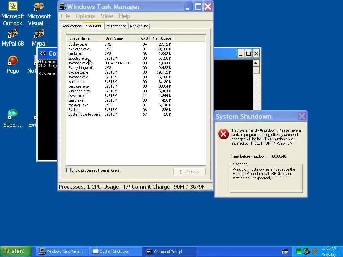This screenshot has width=343, height=257.
Task: Sort processes by Mem Usage column
Action: (x=161, y=38)
